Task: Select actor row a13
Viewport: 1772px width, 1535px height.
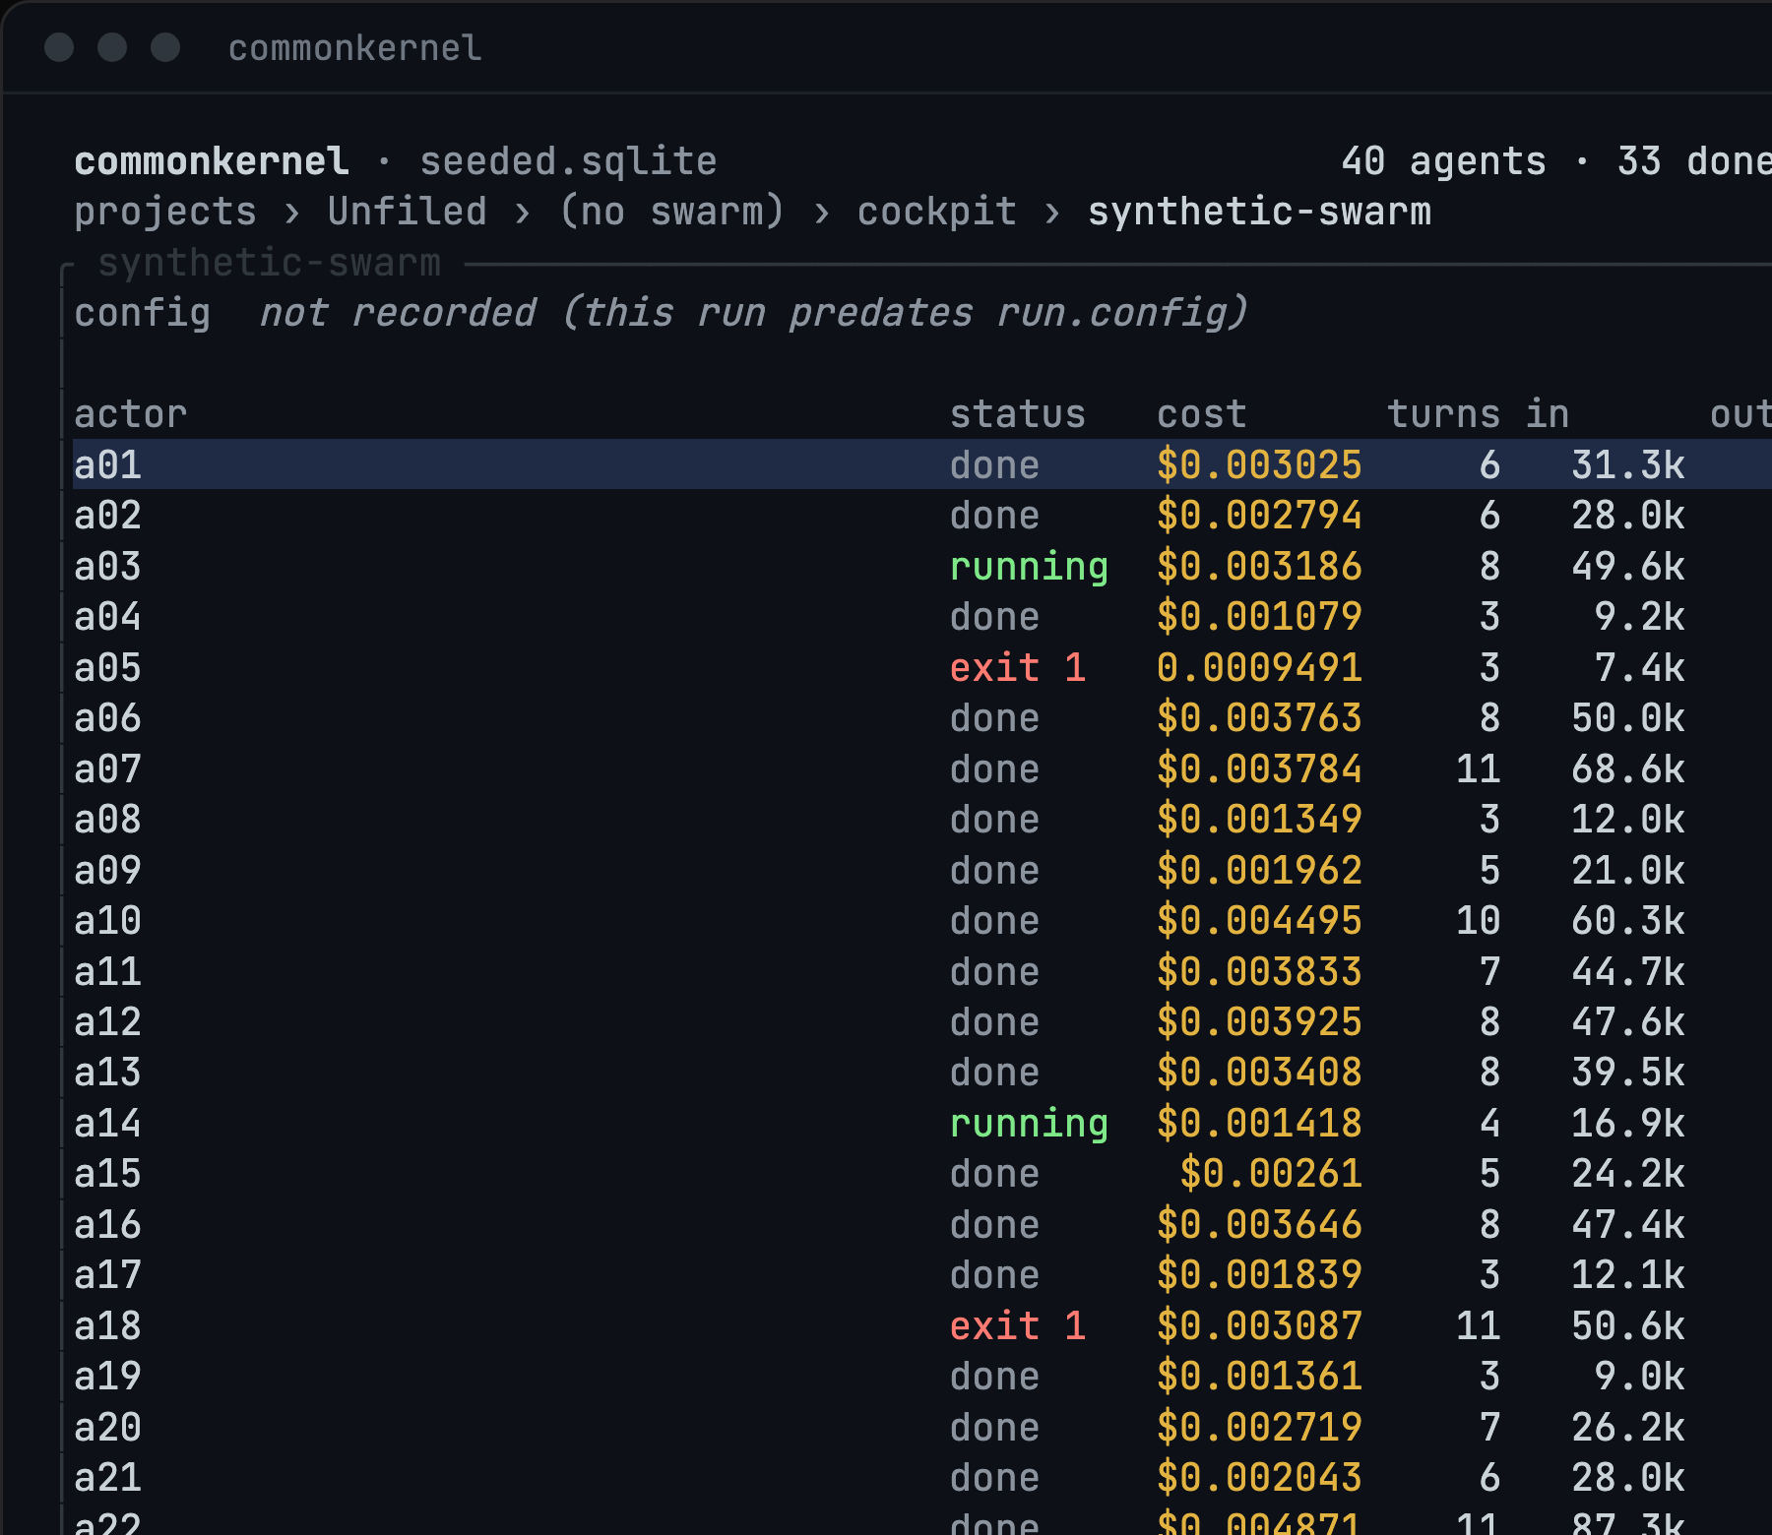Action: pyautogui.click(x=922, y=1073)
